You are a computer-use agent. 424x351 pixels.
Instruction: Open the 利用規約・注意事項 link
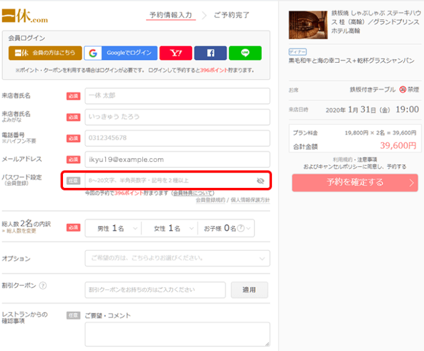pos(355,159)
